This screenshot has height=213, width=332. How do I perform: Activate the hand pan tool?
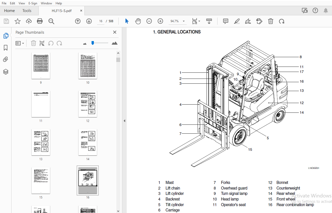coord(138,21)
